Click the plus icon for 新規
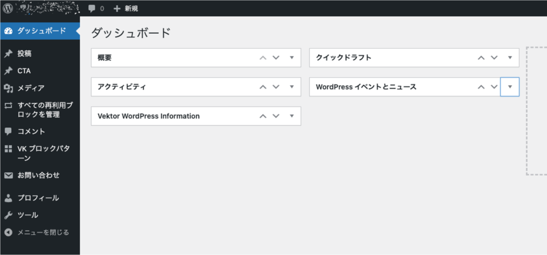 click(117, 9)
